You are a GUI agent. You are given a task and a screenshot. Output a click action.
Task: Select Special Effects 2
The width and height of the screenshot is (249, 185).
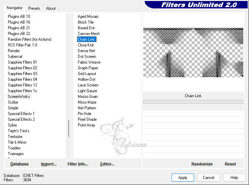[21, 119]
